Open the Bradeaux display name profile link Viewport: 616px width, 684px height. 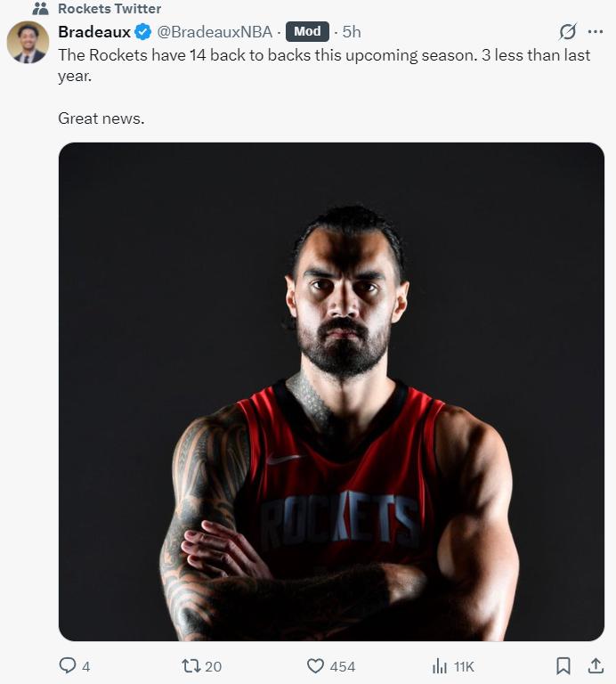[x=94, y=32]
